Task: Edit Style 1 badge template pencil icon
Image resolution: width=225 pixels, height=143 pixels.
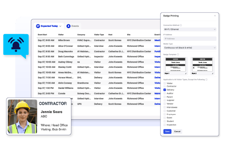Action: click(186, 74)
